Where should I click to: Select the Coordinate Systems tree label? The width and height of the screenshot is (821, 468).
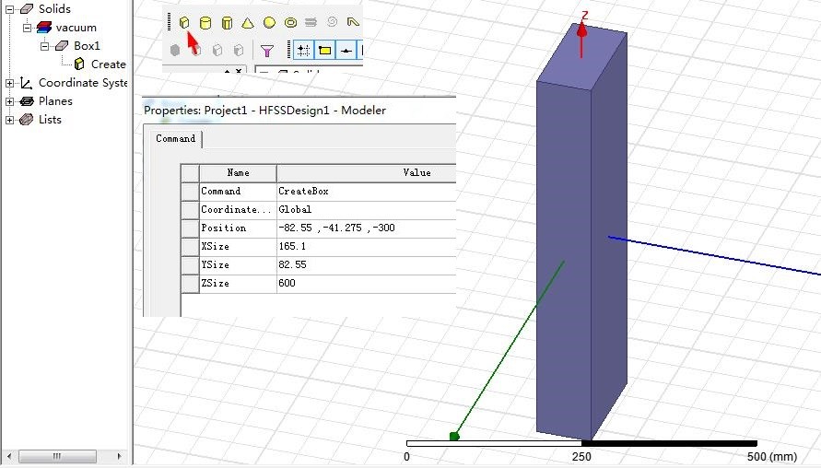(x=83, y=83)
